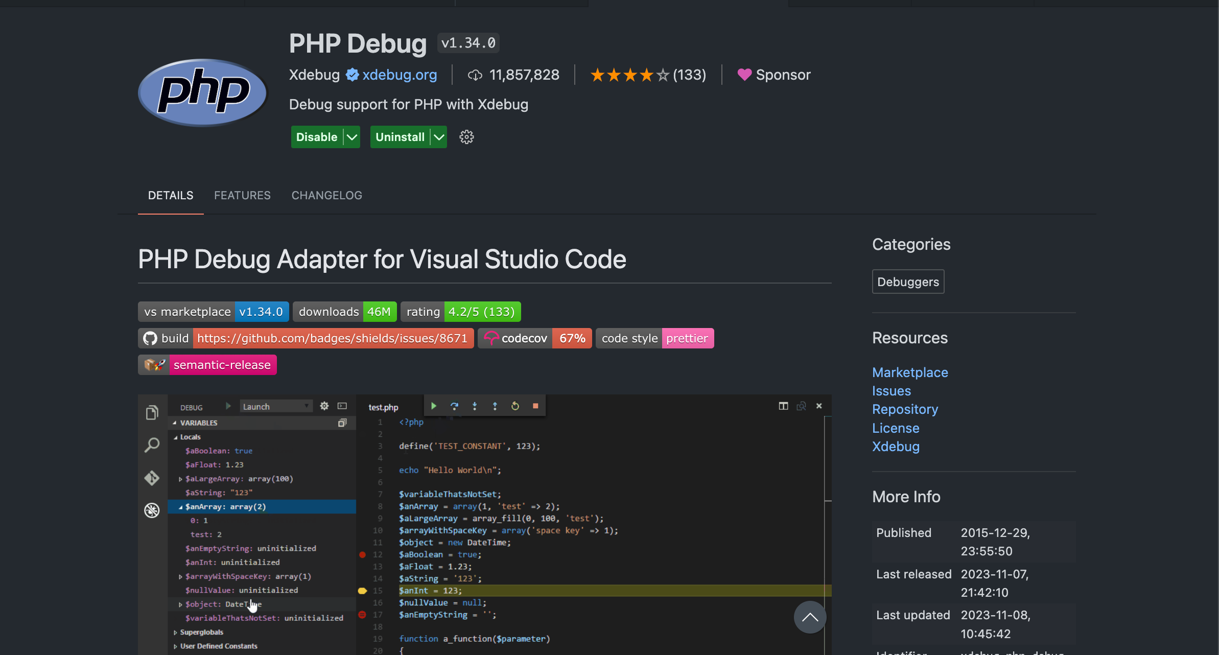Viewport: 1219px width, 655px height.
Task: Click the 11,857,828 install count
Action: [524, 75]
